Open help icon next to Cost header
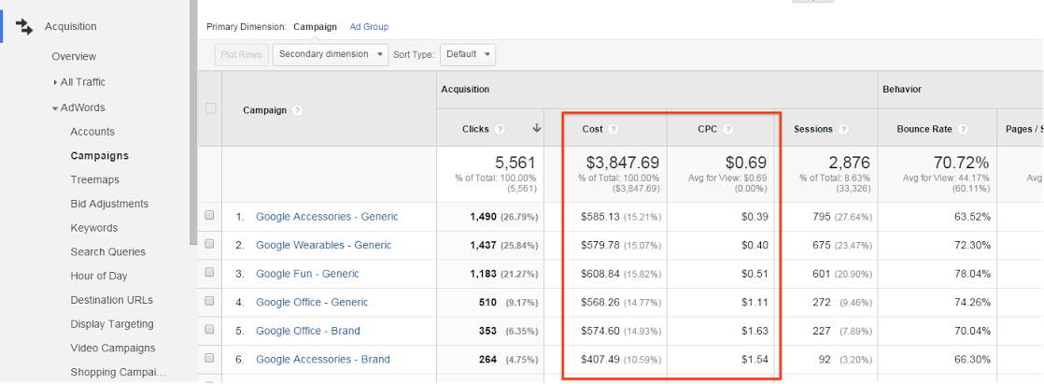The image size is (1044, 384). coord(614,129)
